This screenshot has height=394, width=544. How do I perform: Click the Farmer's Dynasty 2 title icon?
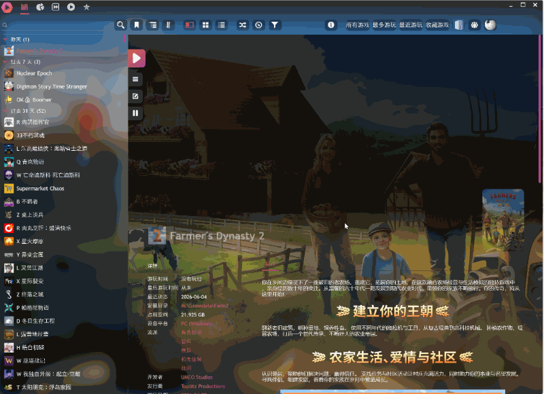[x=157, y=236]
